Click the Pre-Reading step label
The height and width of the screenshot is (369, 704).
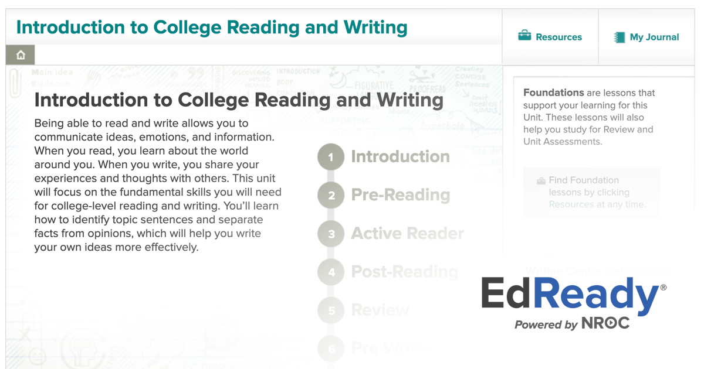click(401, 195)
